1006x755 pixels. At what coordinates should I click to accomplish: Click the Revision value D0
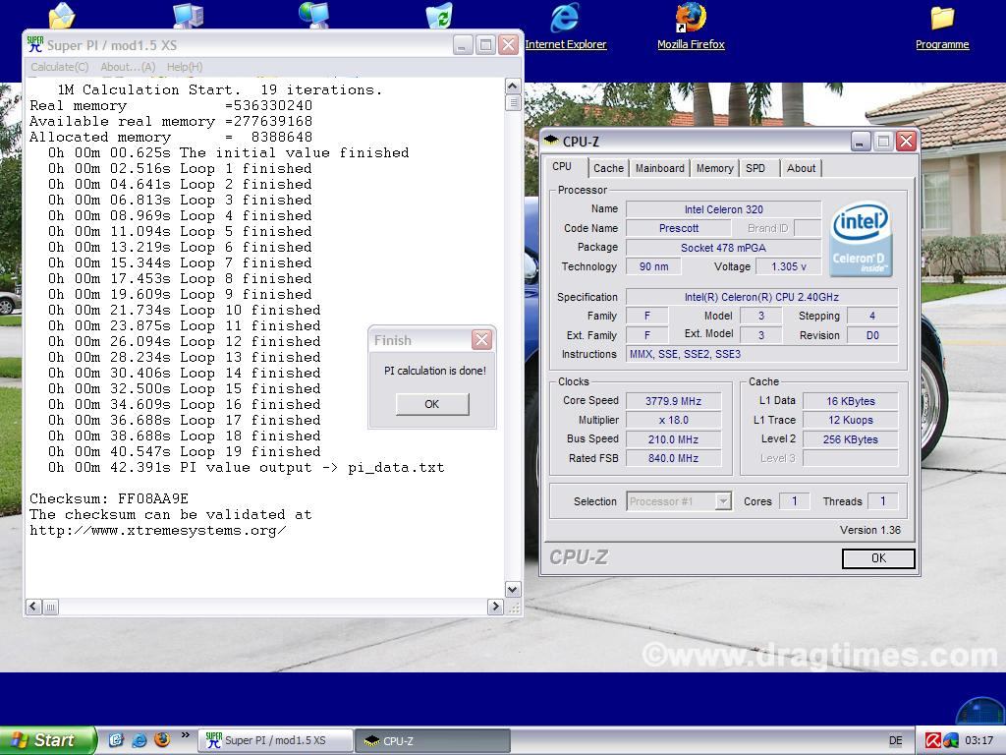872,335
